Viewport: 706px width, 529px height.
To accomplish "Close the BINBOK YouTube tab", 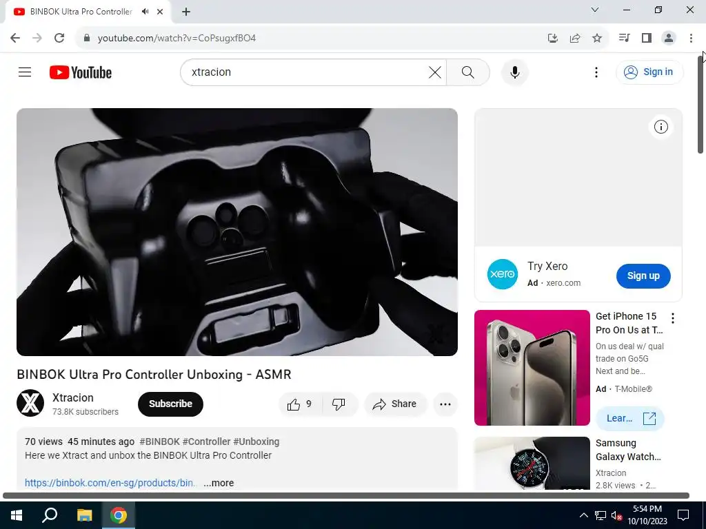I will 160,12.
